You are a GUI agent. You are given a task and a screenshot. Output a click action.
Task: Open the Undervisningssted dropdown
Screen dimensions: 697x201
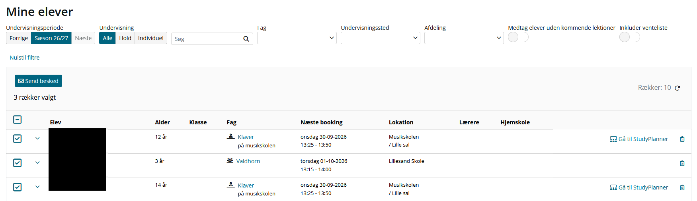point(381,38)
